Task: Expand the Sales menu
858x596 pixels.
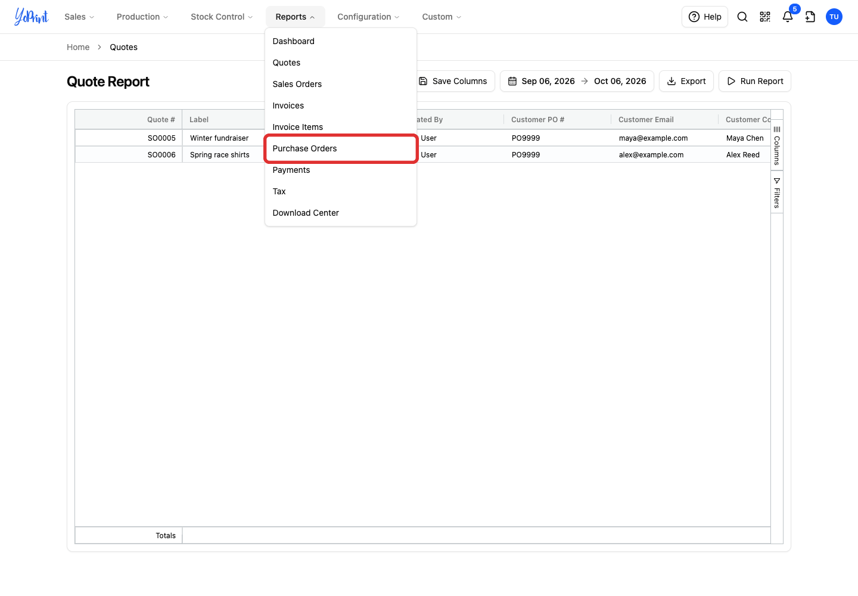Action: [79, 17]
